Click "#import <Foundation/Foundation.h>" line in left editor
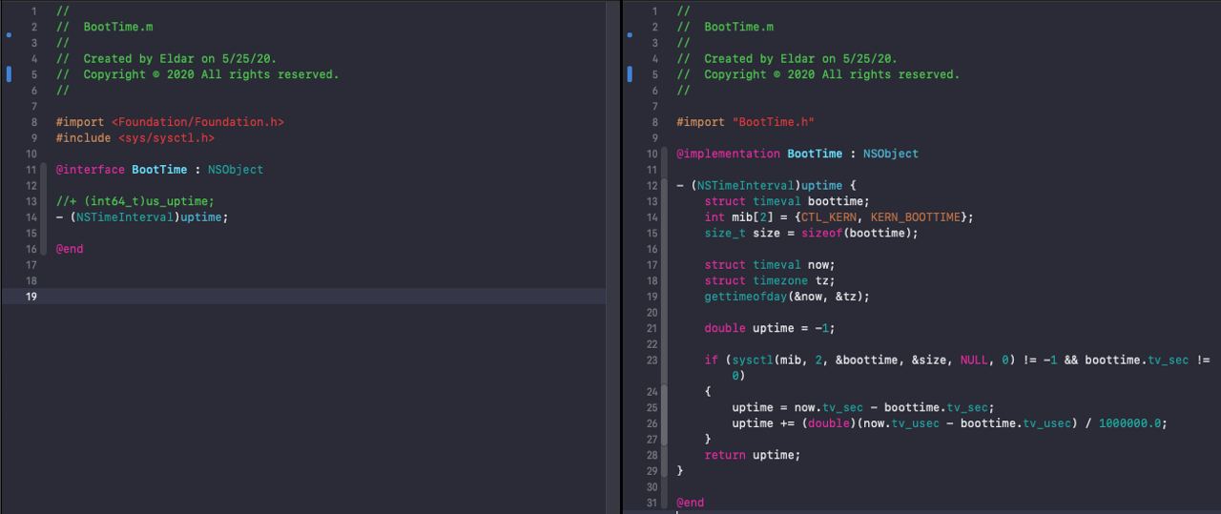Image resolution: width=1221 pixels, height=514 pixels. 170,122
